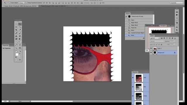Select the Move tool in Tools panel
The width and height of the screenshot is (187, 105).
coord(20,24)
